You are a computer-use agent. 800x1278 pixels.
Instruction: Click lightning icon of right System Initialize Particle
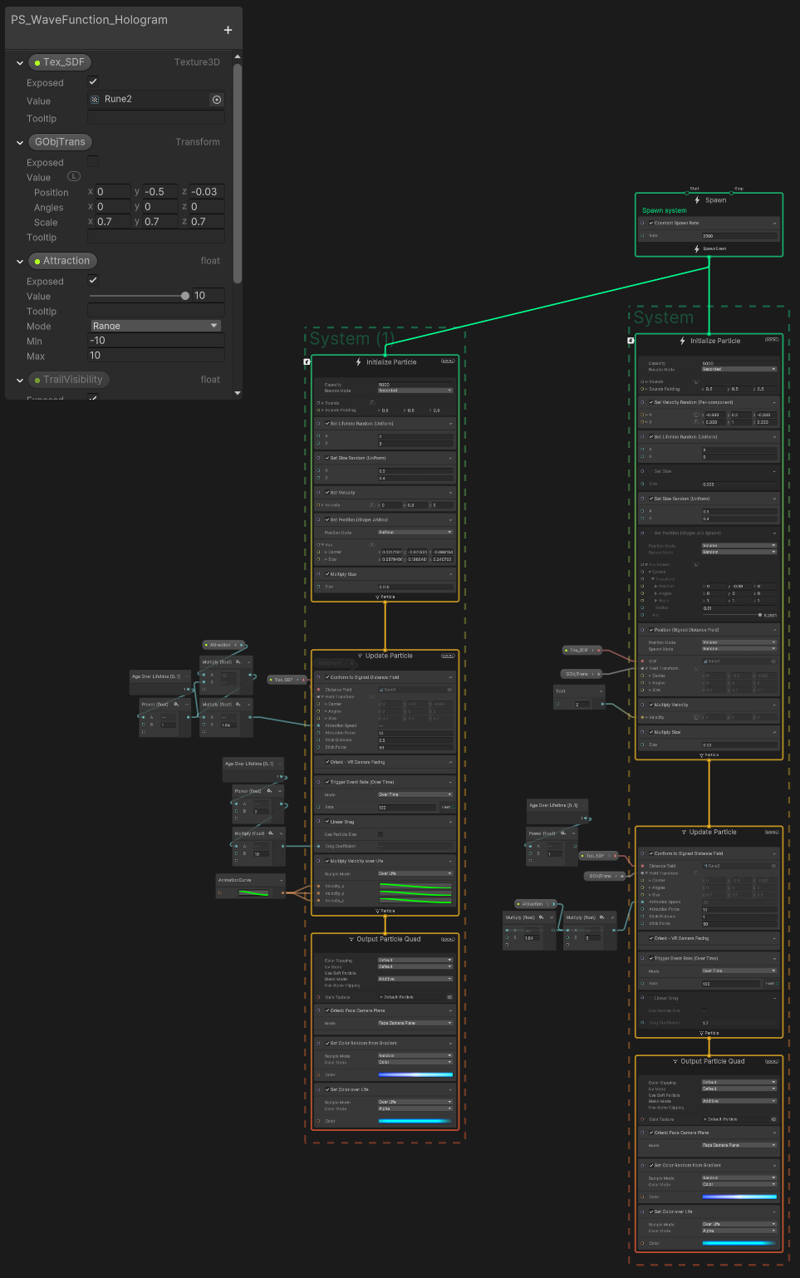point(683,341)
